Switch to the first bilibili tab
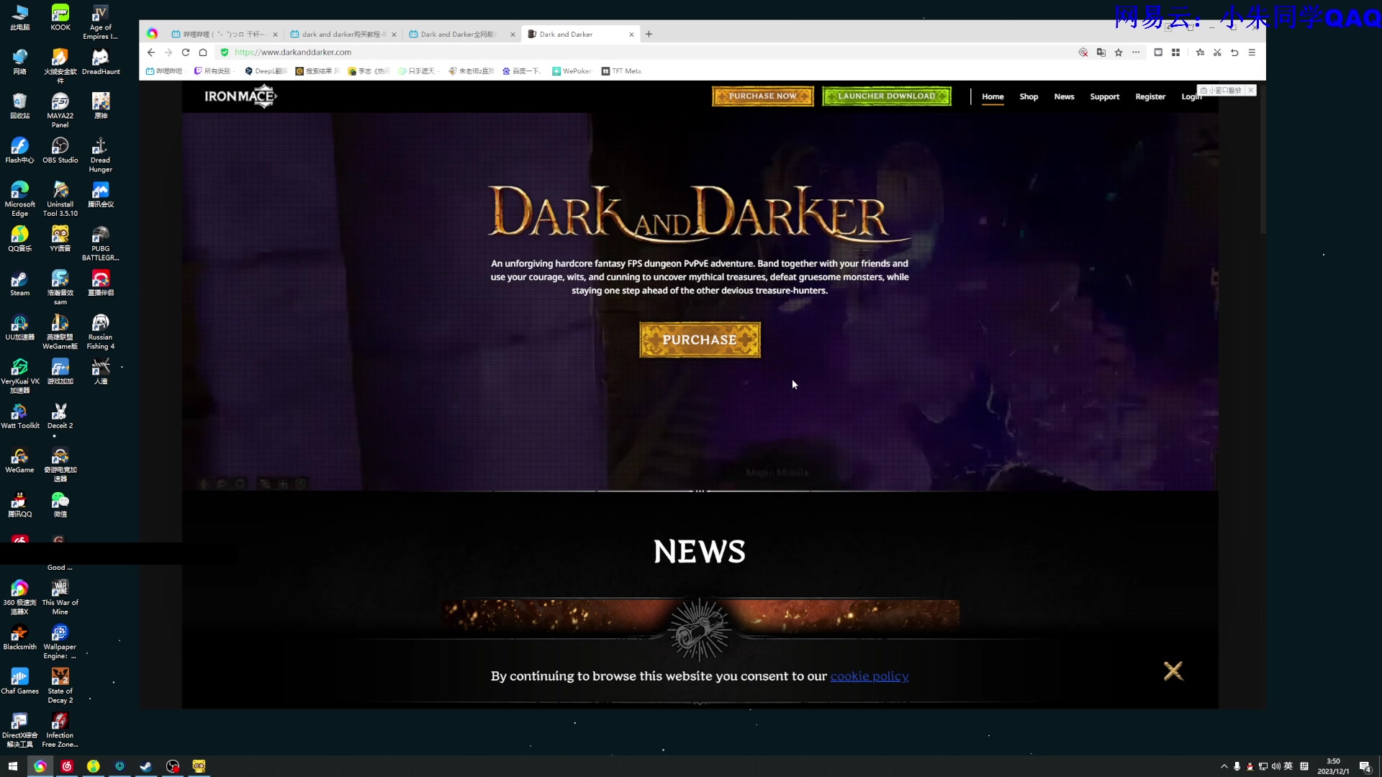 coord(223,34)
